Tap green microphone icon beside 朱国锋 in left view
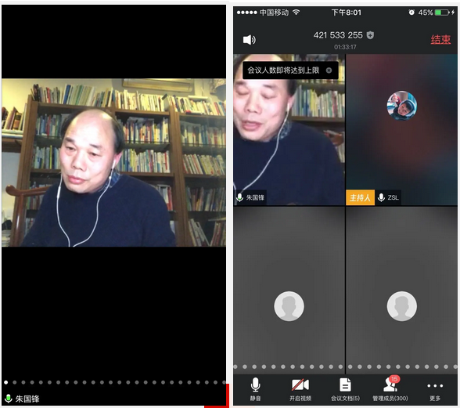The image size is (460, 408). pyautogui.click(x=8, y=399)
